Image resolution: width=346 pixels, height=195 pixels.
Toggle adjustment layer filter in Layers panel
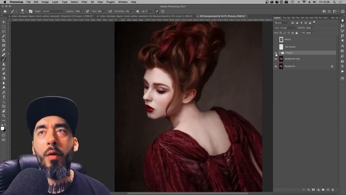coord(297,23)
